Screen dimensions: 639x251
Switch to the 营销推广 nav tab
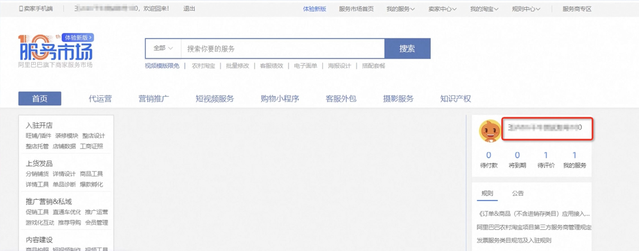[154, 98]
